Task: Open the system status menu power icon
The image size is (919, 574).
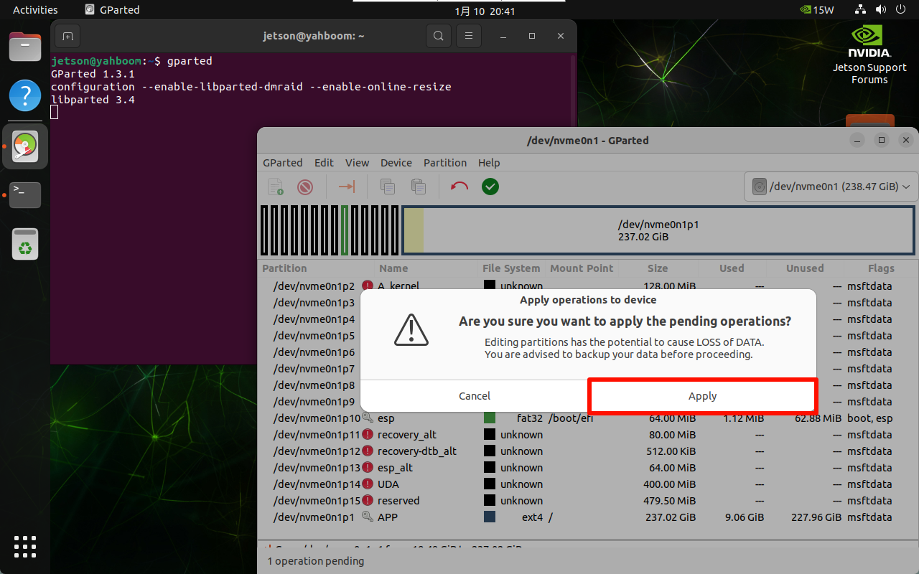Action: (x=900, y=10)
